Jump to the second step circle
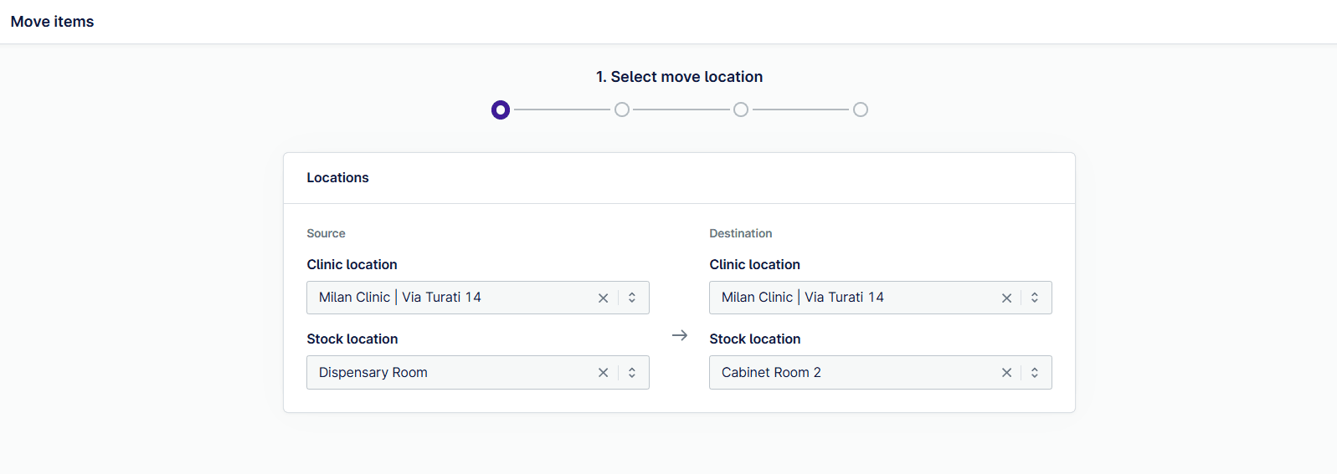1337x474 pixels. pos(622,110)
